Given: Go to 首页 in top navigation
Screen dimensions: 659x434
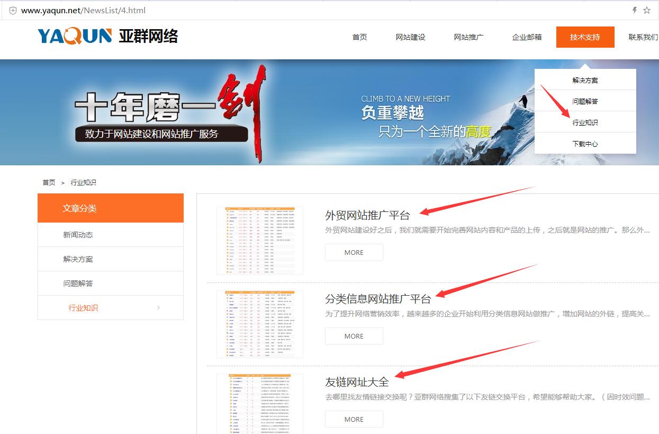Looking at the screenshot, I should point(359,37).
